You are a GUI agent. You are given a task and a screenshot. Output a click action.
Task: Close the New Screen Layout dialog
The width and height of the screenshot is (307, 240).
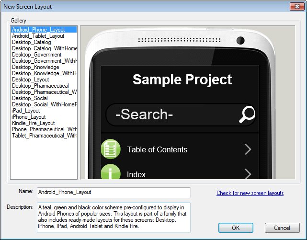[297, 6]
